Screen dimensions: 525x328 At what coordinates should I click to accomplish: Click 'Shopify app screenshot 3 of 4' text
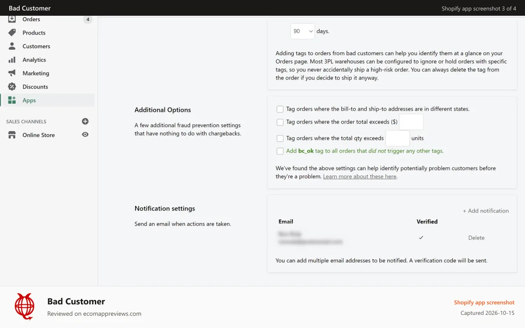click(479, 8)
